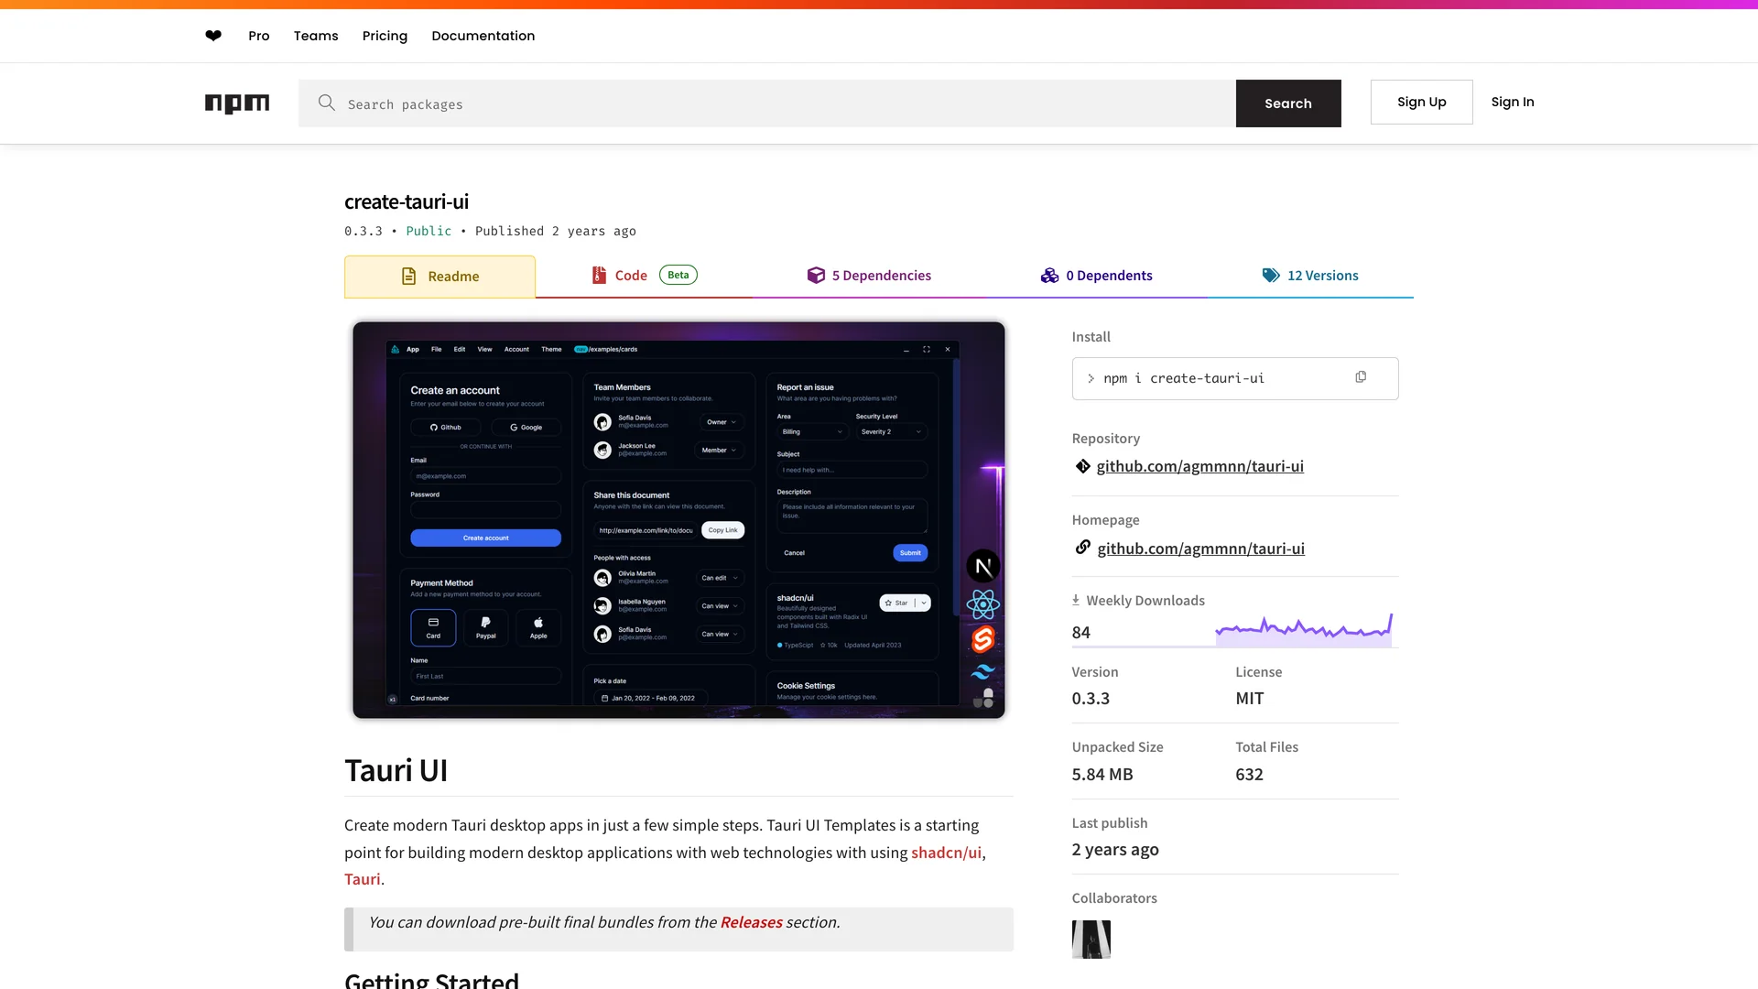The width and height of the screenshot is (1758, 989).
Task: Click the weekly downloads sparkline graph
Action: pyautogui.click(x=1304, y=628)
